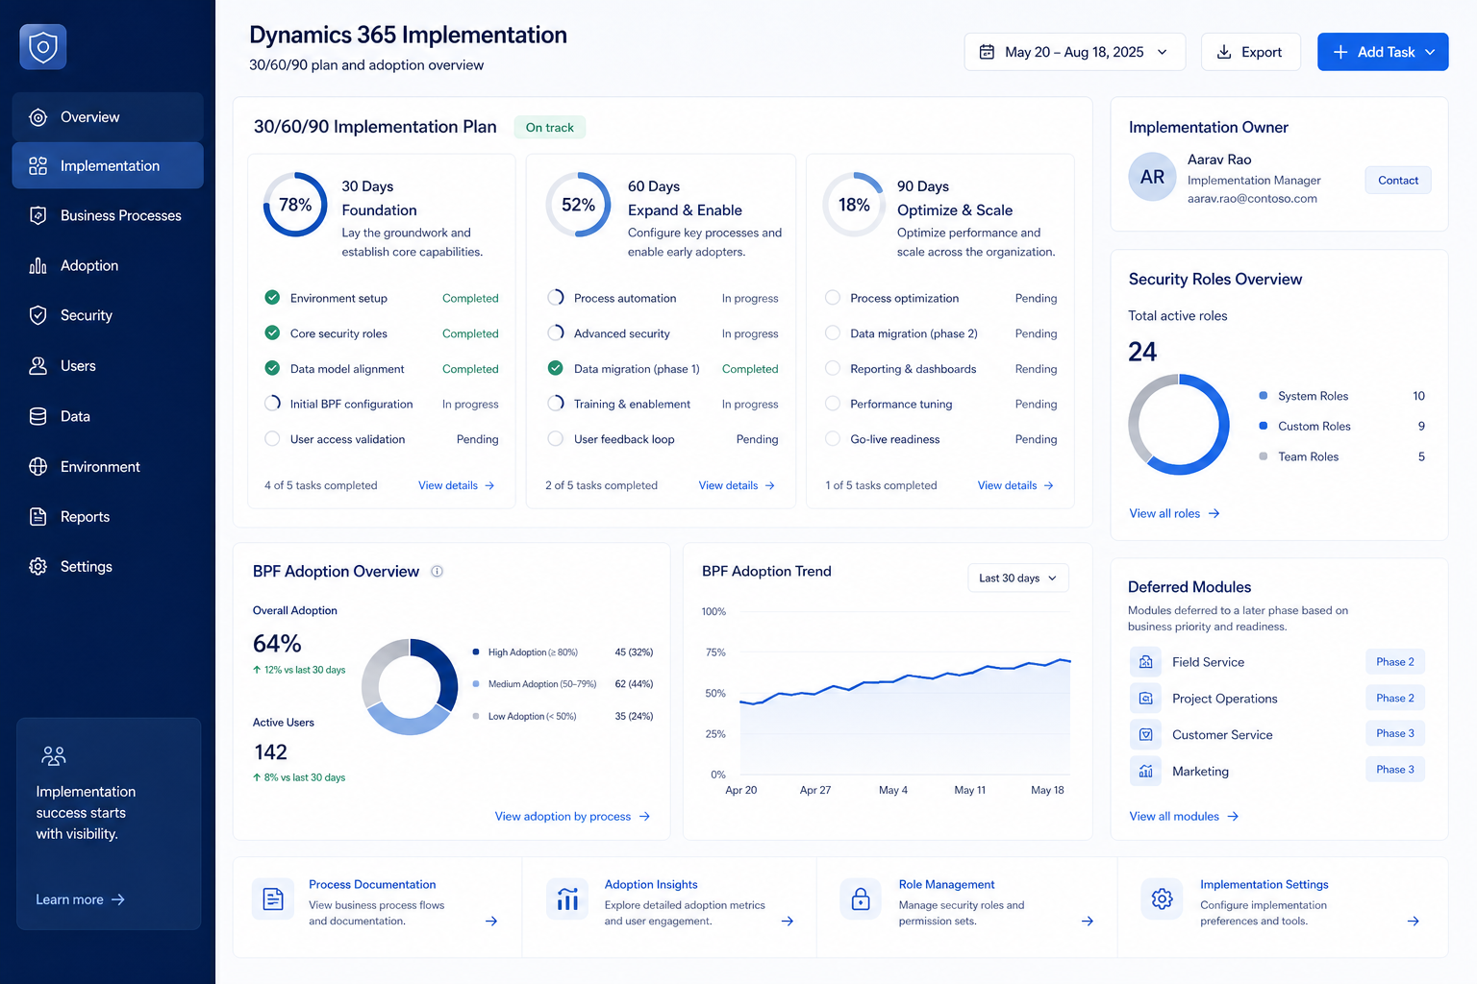The image size is (1477, 984).
Task: Click the Contact button for Aarav Rao
Action: click(1398, 180)
